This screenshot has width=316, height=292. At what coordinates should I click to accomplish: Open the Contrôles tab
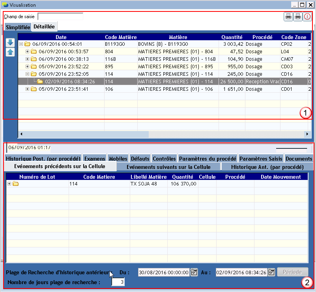[164, 158]
